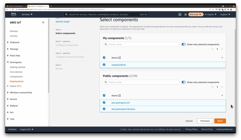This screenshot has width=241, height=140.
Task: Focus My components Find by name field
Action: point(141,44)
